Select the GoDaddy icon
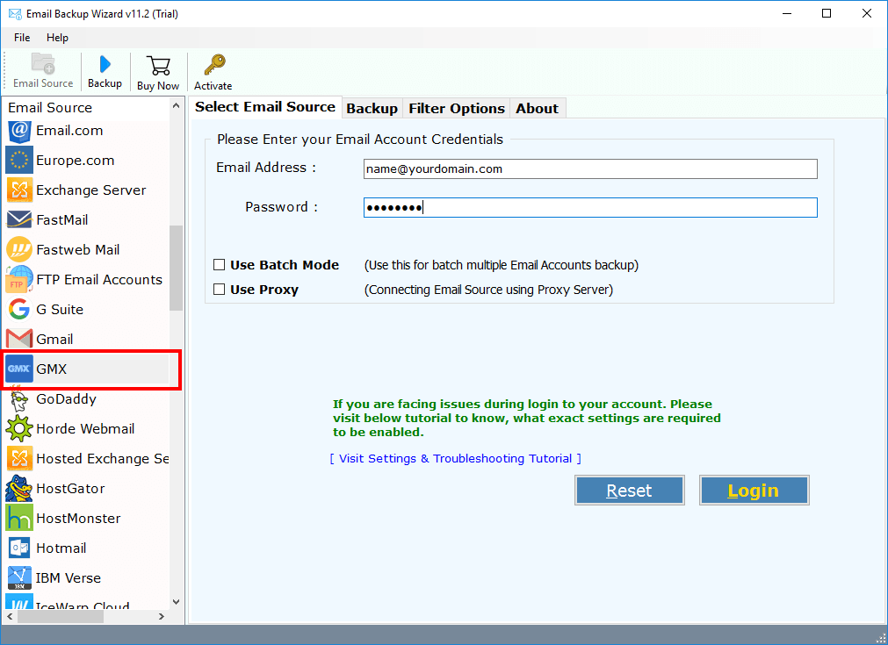The image size is (888, 645). (19, 399)
